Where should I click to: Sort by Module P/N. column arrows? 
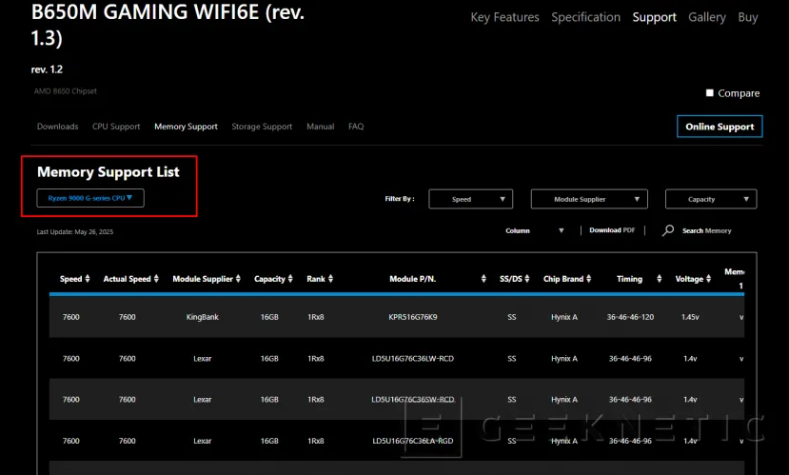[483, 279]
